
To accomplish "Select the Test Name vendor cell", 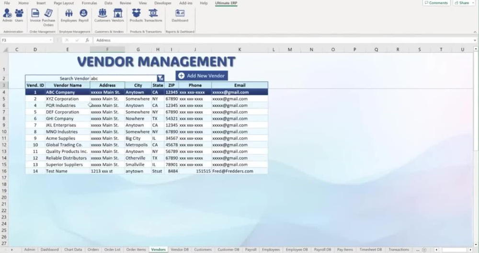I will point(68,171).
